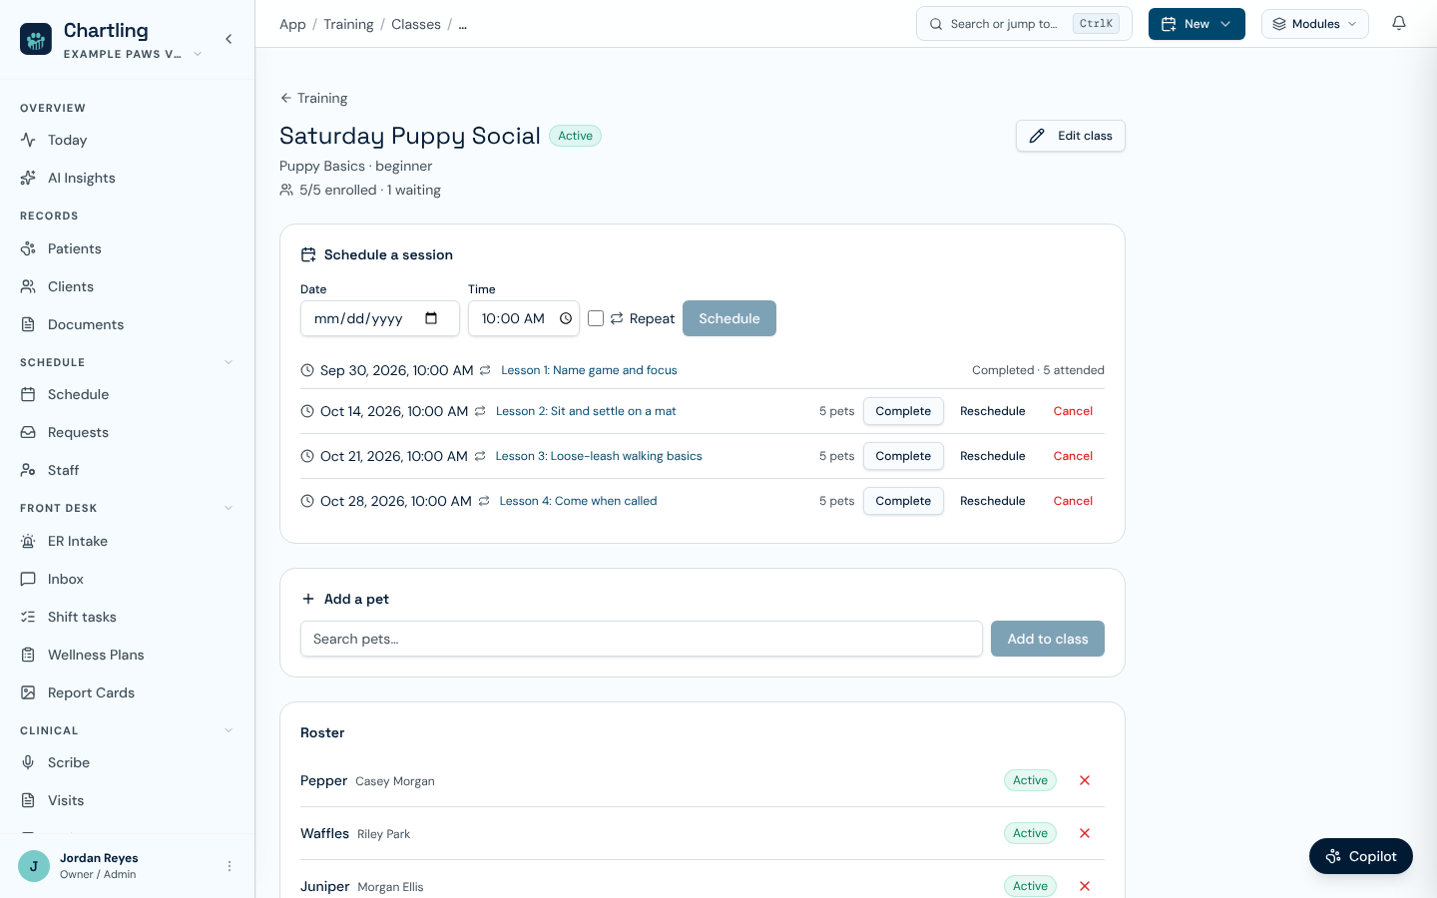1437x898 pixels.
Task: Remove Juniper from the roster
Action: (1085, 886)
